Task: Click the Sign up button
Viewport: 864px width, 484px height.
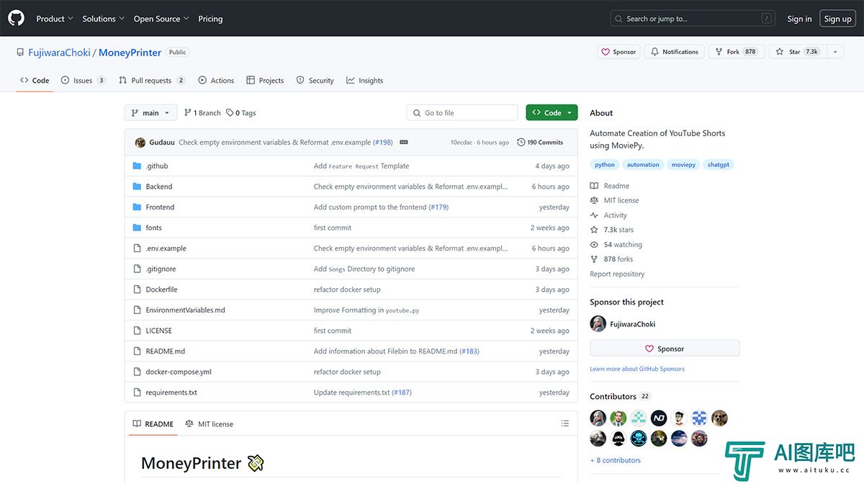Action: (837, 19)
